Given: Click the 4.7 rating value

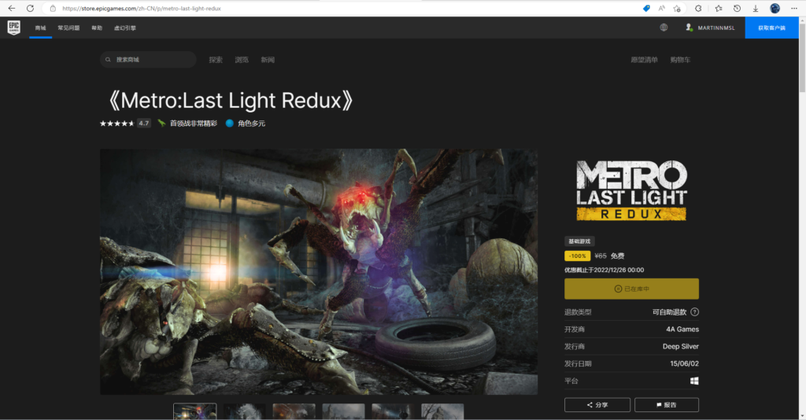Looking at the screenshot, I should [144, 123].
